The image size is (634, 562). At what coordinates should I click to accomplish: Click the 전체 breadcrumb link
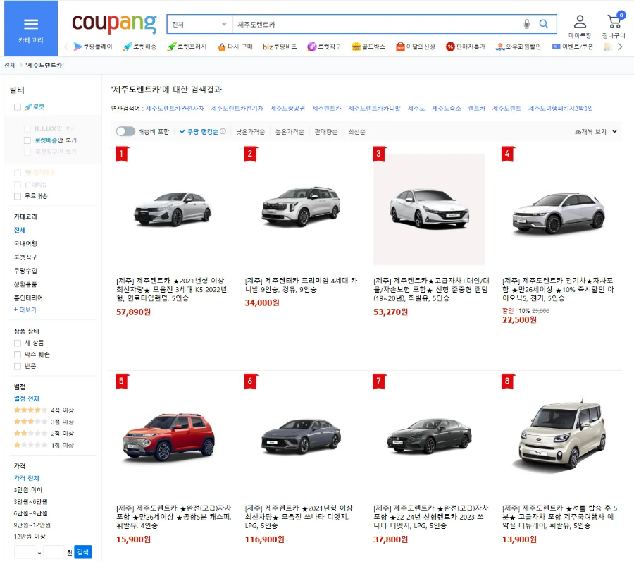(10, 65)
